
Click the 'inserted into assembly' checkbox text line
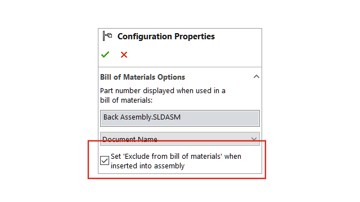coord(147,166)
